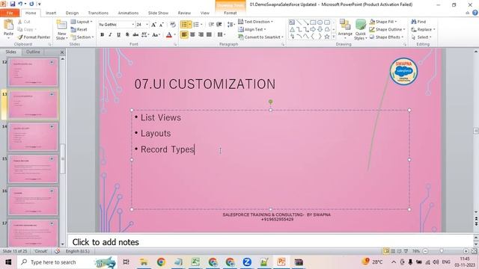Image resolution: width=479 pixels, height=269 pixels.
Task: Switch to Normal view in status bar
Action: 386,251
